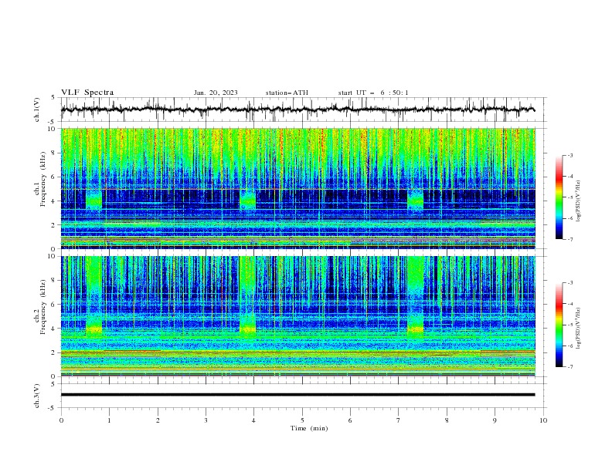Click the flat black ch.3 voltage trace
Screen dimensions: 612x472
[297, 395]
